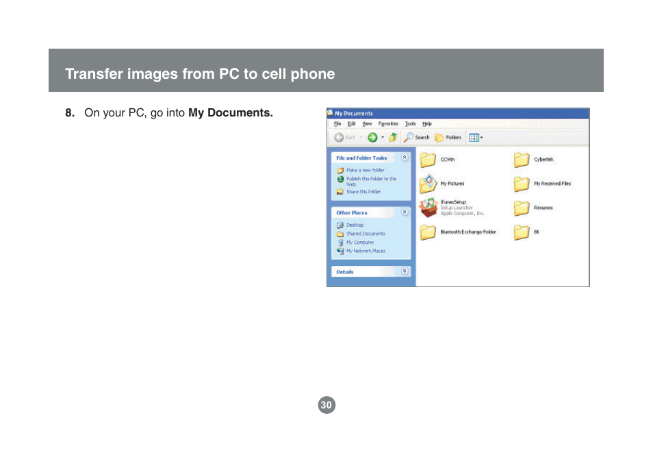653x455 pixels.
Task: Collapse the File and Folder Tasks panel
Action: [x=405, y=157]
